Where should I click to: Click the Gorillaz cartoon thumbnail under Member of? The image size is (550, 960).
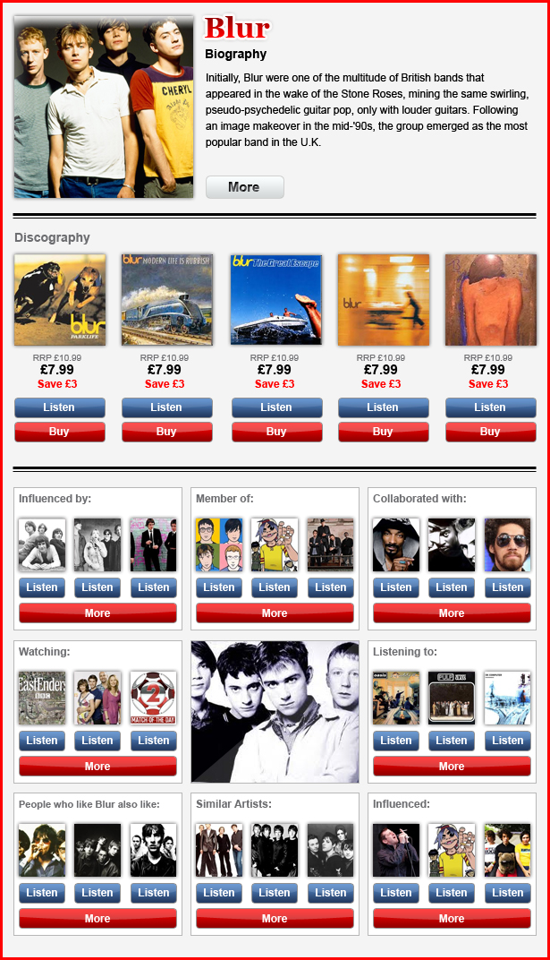pos(275,544)
